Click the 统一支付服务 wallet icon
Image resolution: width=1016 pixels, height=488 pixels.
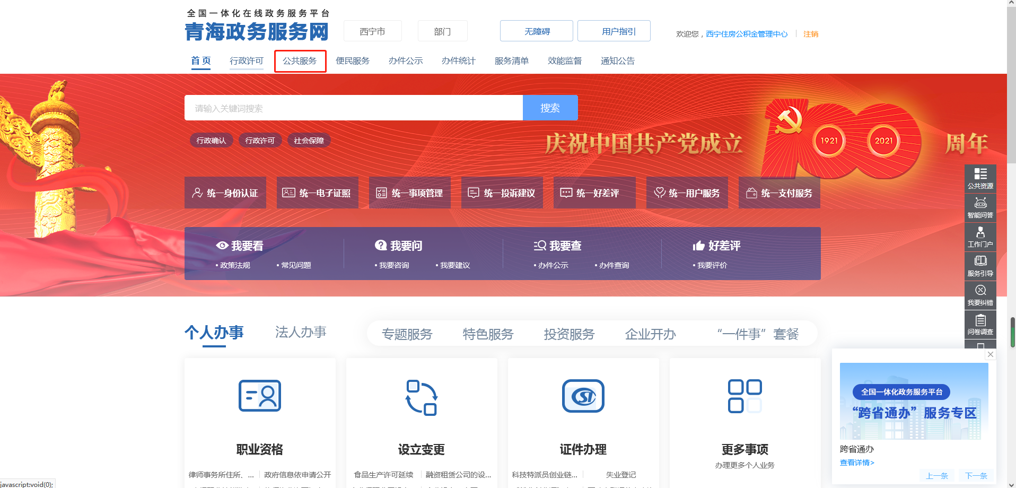tap(751, 193)
